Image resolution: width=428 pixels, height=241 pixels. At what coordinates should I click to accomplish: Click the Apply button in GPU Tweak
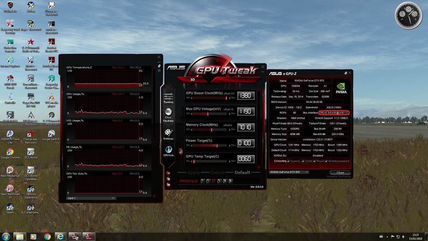click(x=194, y=172)
